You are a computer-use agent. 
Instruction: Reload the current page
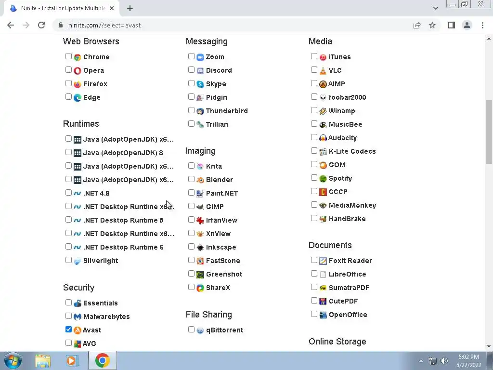pos(41,25)
